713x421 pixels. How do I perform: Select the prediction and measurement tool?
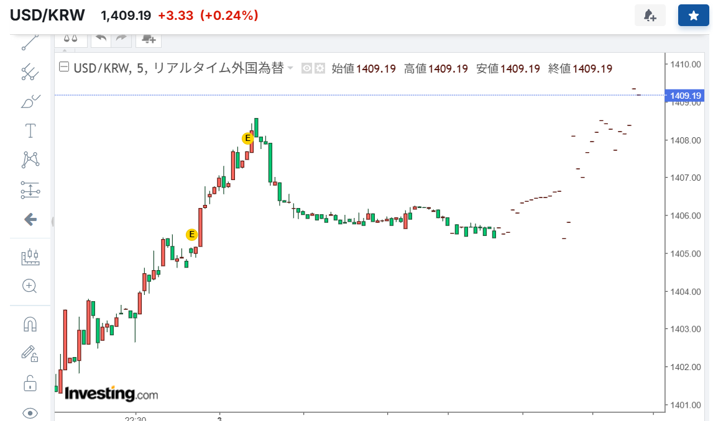[x=30, y=190]
